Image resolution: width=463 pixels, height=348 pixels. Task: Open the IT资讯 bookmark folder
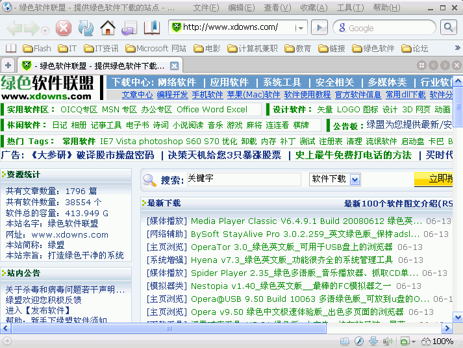coord(101,48)
